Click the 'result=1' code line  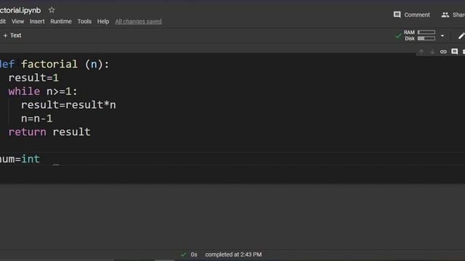click(x=33, y=78)
